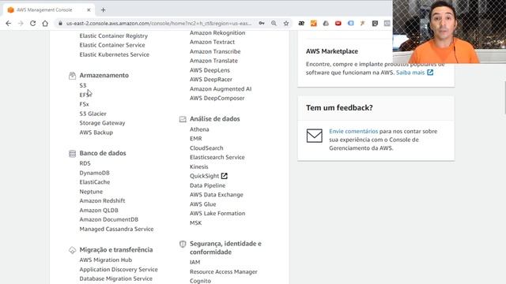Screen dimensions: 506x284
Task: Open Kinesis
Action: point(199,166)
